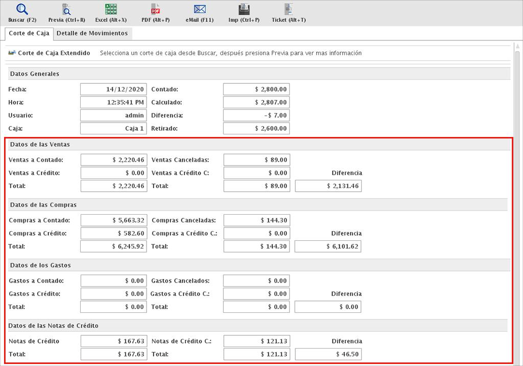Viewport: 523px width, 366px height.
Task: Send report via the eMail icon
Action: click(x=200, y=9)
